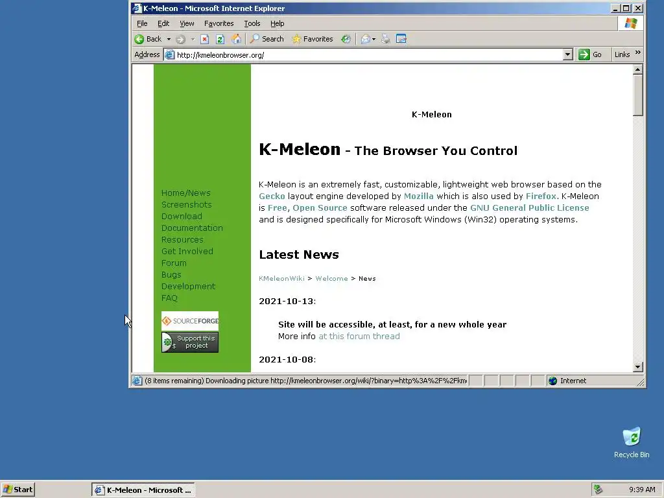Print the page with Print icon
The image size is (664, 498).
point(385,39)
